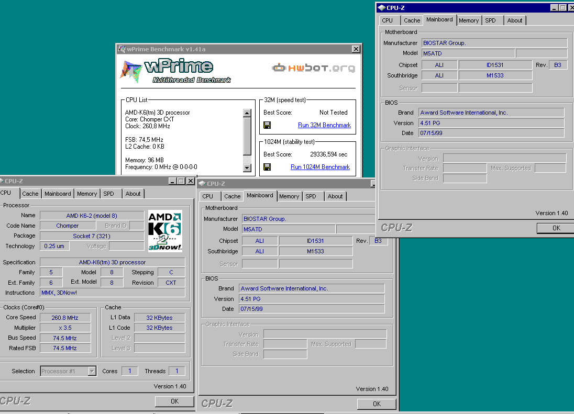The image size is (574, 414).
Task: Click OK in middle CPU-Z window
Action: pos(377,404)
